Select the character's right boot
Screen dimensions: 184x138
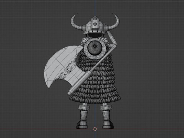pyautogui.click(x=107, y=117)
